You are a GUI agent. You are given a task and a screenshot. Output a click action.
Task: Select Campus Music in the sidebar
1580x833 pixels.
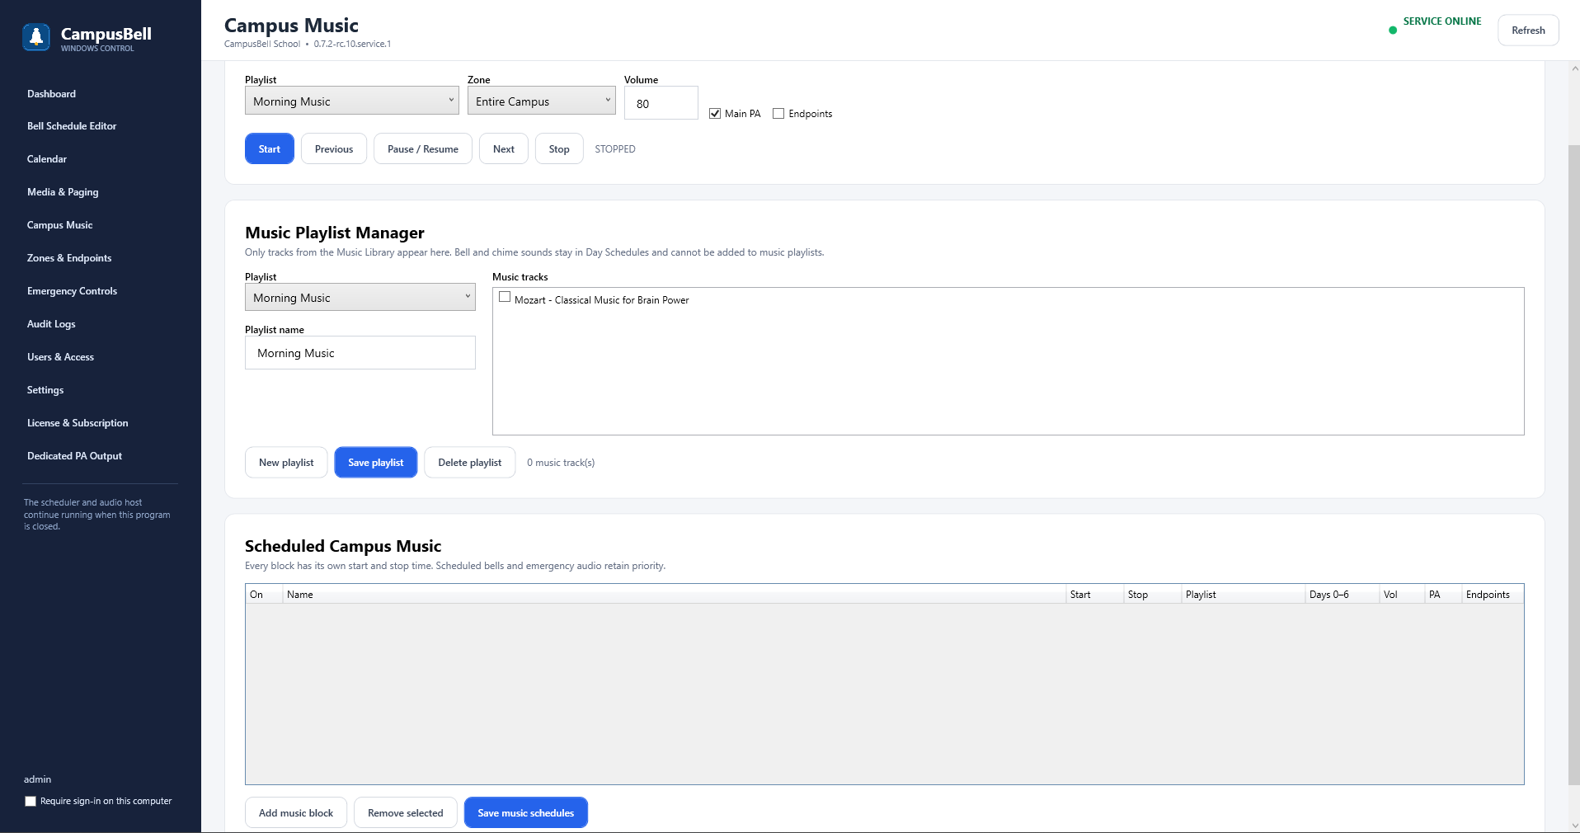[x=59, y=225]
